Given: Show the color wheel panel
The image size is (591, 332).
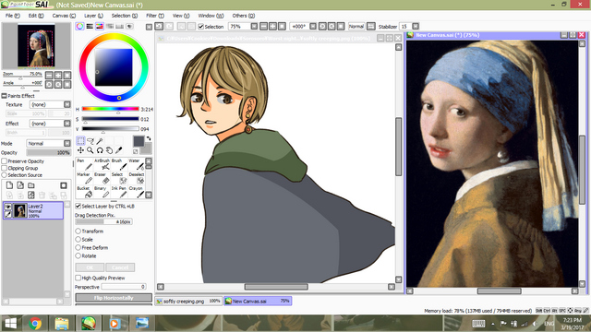Looking at the screenshot, I should coord(79,27).
